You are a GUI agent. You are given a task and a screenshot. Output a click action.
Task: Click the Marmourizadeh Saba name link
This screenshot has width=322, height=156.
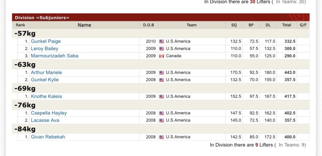point(55,56)
